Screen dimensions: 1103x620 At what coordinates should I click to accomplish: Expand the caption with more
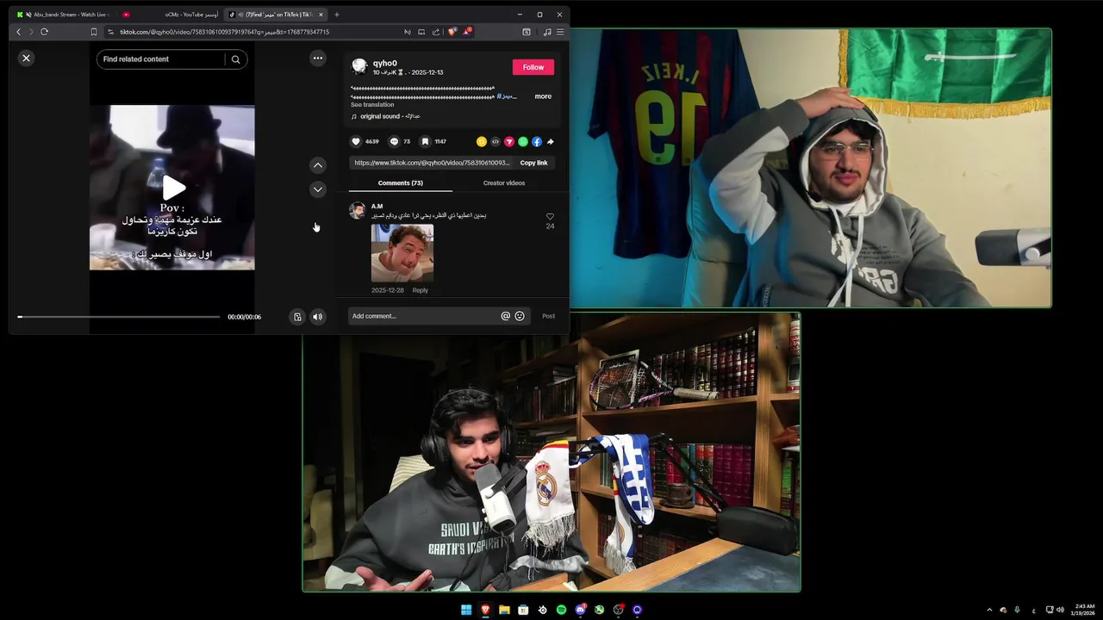tap(543, 96)
